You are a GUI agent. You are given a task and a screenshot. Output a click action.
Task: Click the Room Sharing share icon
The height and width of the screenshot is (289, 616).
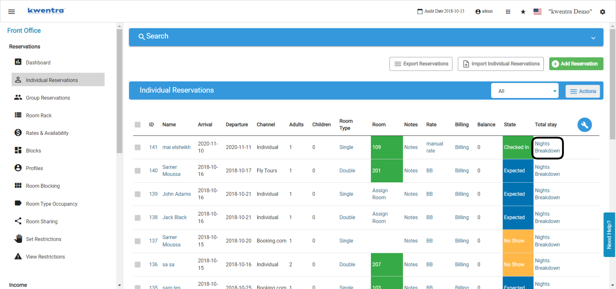(x=18, y=221)
